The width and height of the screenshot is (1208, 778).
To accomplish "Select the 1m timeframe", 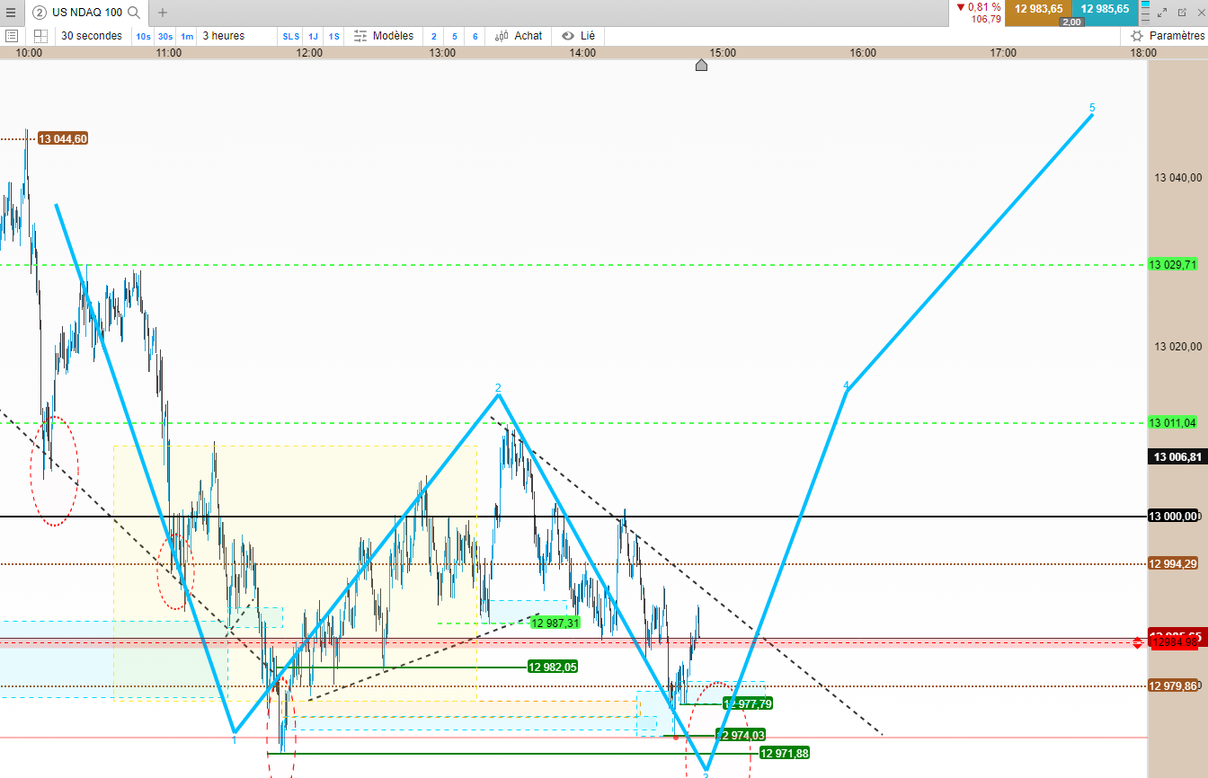I will (186, 37).
